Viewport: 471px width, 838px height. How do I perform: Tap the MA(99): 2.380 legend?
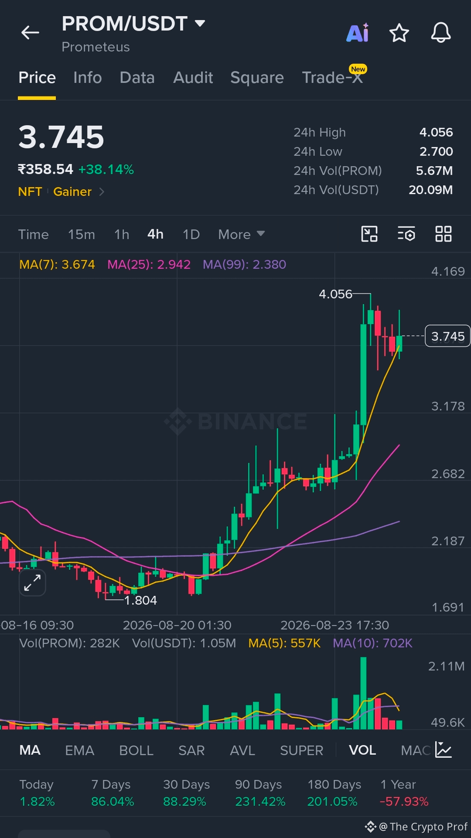pos(245,264)
